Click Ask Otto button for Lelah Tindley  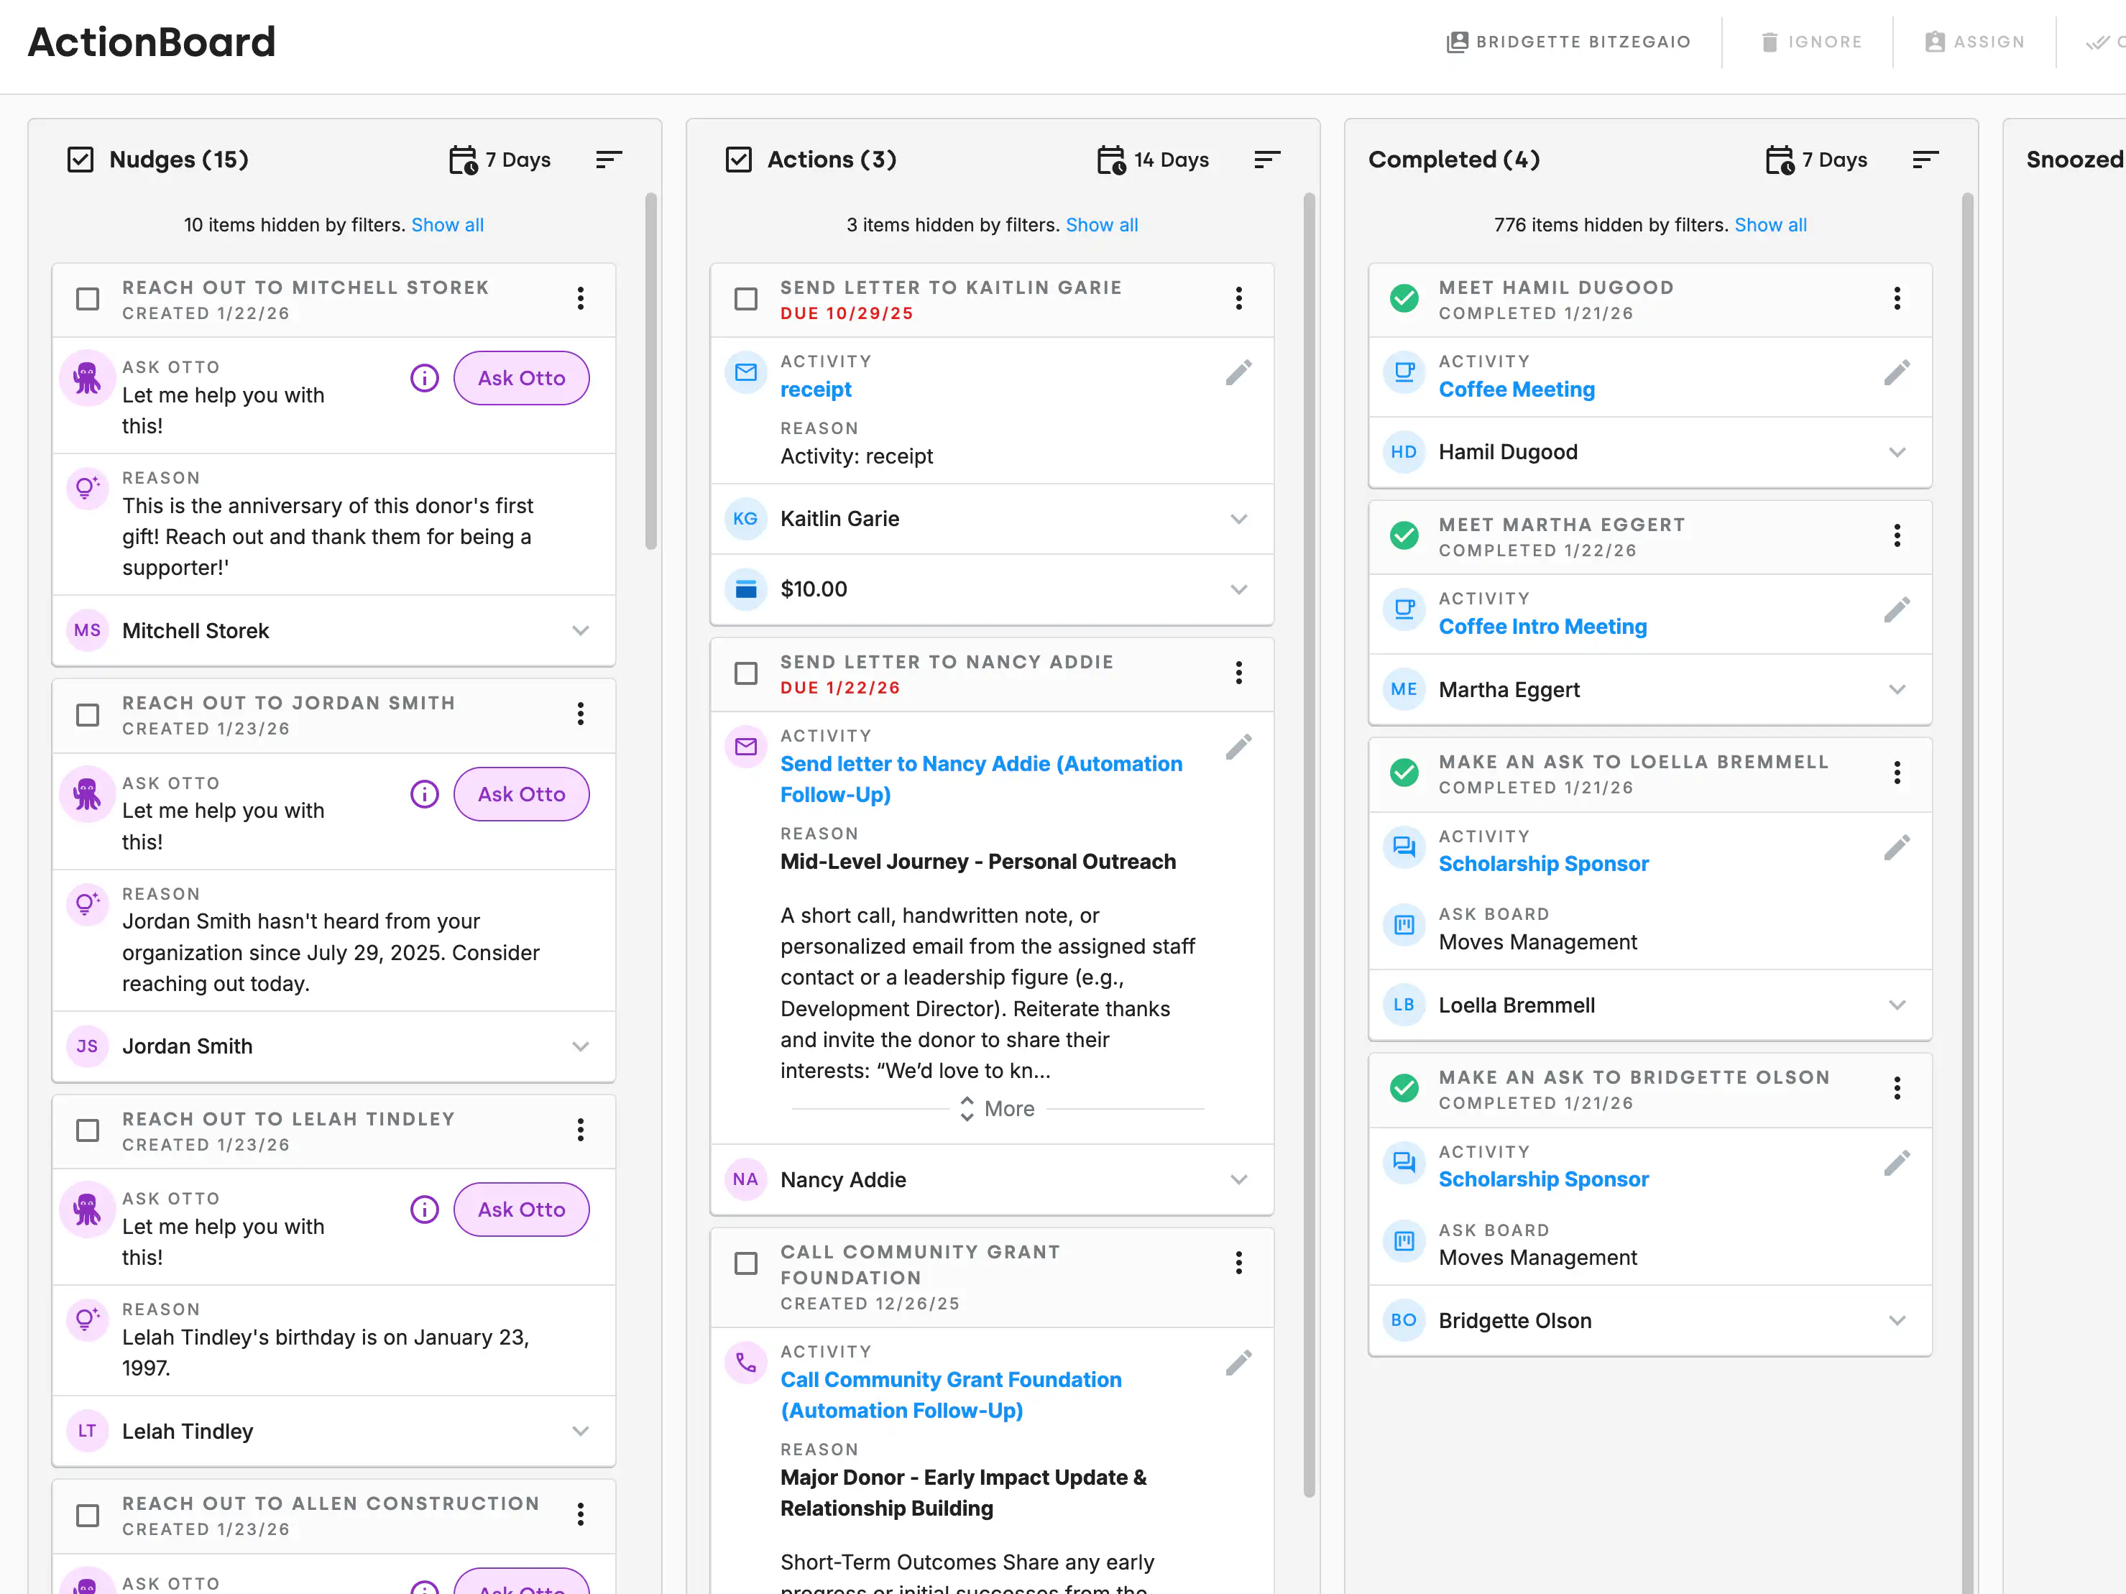(521, 1210)
